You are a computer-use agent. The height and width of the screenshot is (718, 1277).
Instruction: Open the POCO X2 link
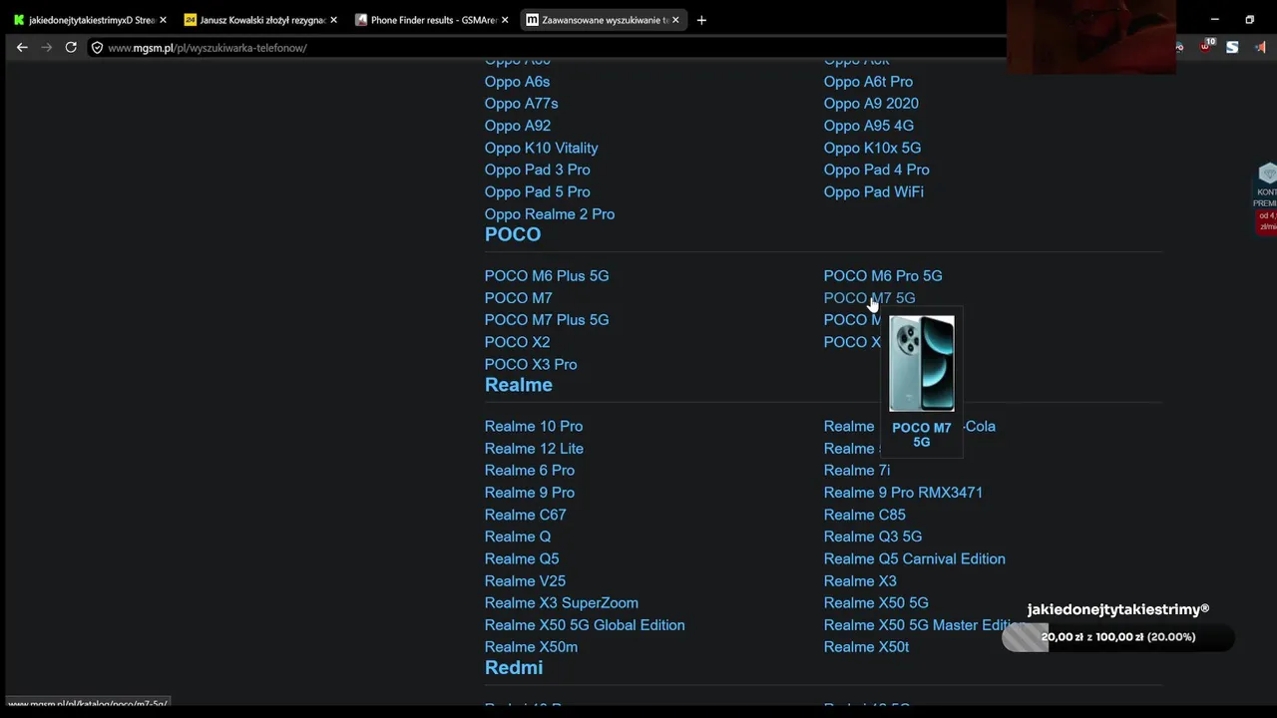518,342
